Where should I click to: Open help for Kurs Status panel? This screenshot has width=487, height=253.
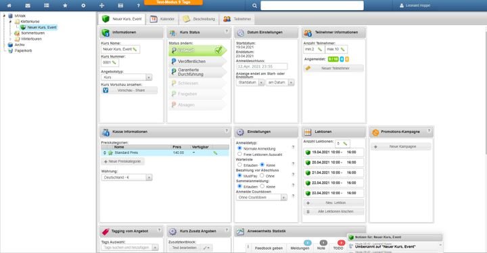[x=227, y=31]
